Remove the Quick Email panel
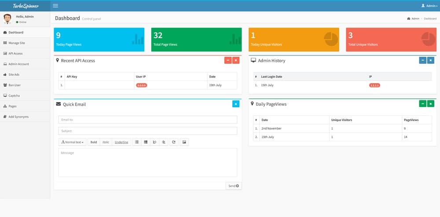 click(x=236, y=104)
